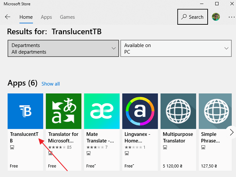
Task: Click the Search button
Action: click(192, 17)
